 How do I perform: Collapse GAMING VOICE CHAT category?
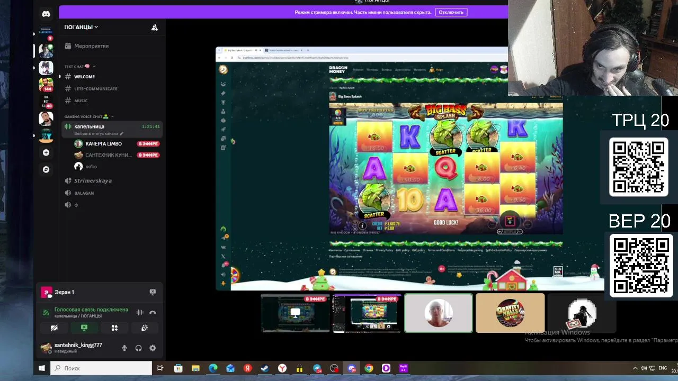(89, 116)
